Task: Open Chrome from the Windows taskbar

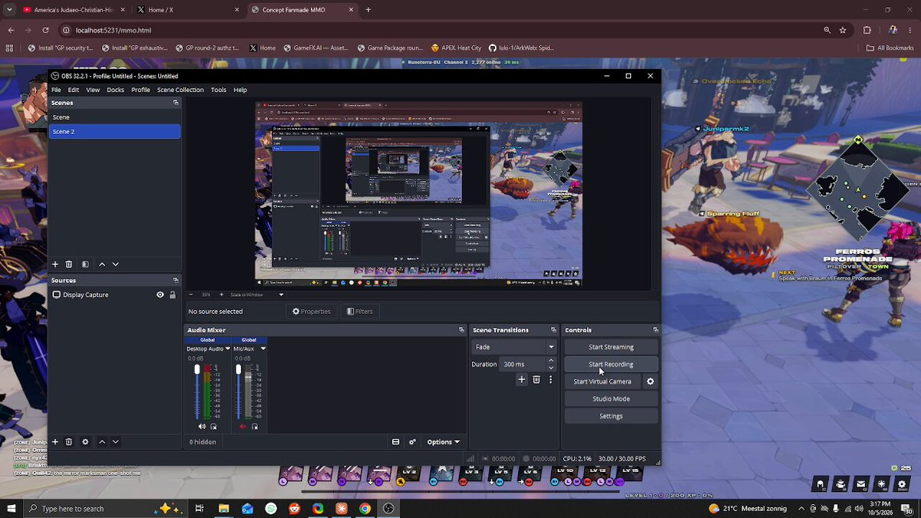Action: coord(365,509)
